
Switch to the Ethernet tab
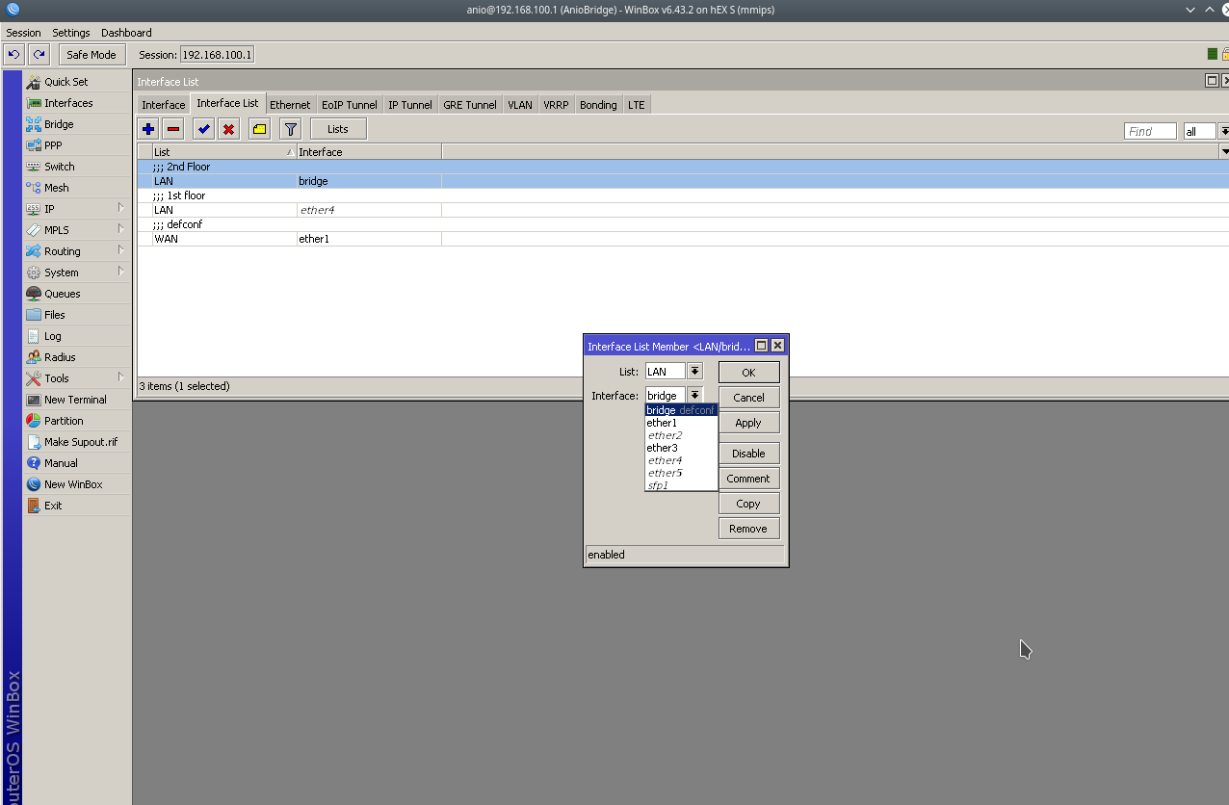tap(290, 105)
